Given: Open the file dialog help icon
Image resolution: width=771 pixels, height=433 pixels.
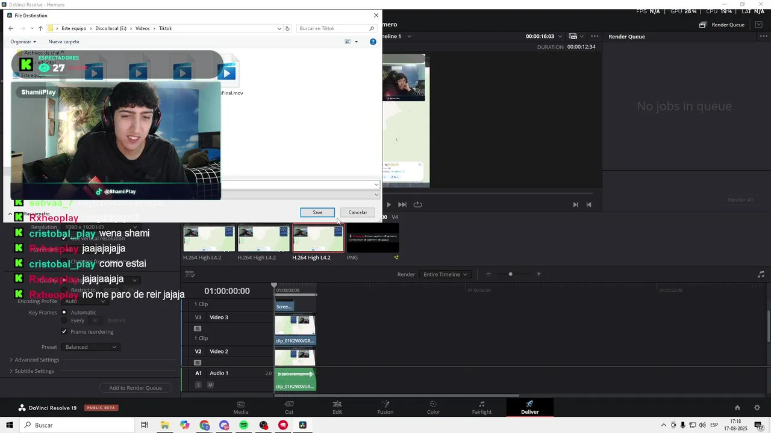Looking at the screenshot, I should (373, 41).
